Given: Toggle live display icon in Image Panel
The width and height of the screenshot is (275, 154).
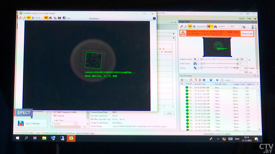Looking at the screenshot, I should pos(190,27).
